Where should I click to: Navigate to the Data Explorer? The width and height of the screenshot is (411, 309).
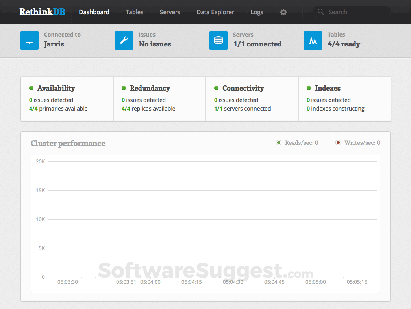click(x=215, y=12)
